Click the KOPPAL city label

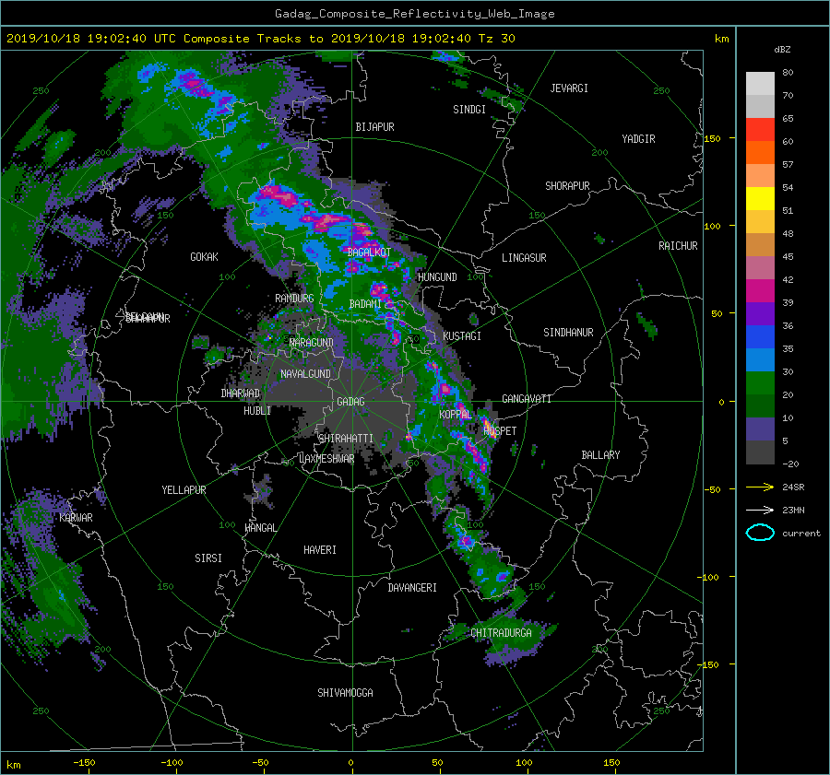click(456, 414)
